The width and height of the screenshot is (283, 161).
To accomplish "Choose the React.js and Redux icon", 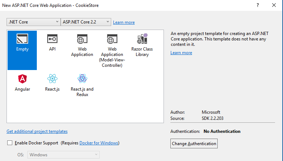I will coord(82,79).
